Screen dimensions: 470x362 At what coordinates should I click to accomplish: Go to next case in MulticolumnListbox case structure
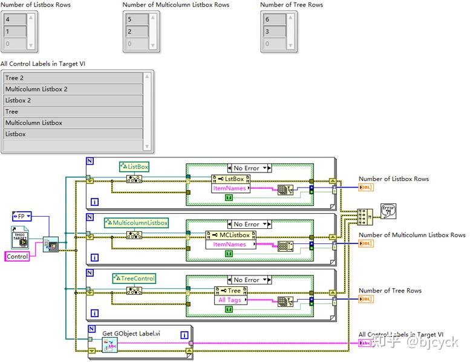click(269, 224)
